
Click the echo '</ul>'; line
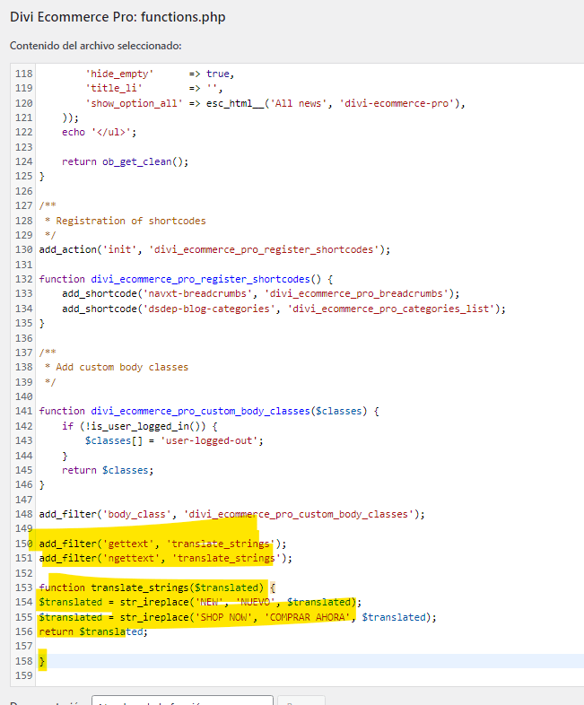[x=99, y=132]
